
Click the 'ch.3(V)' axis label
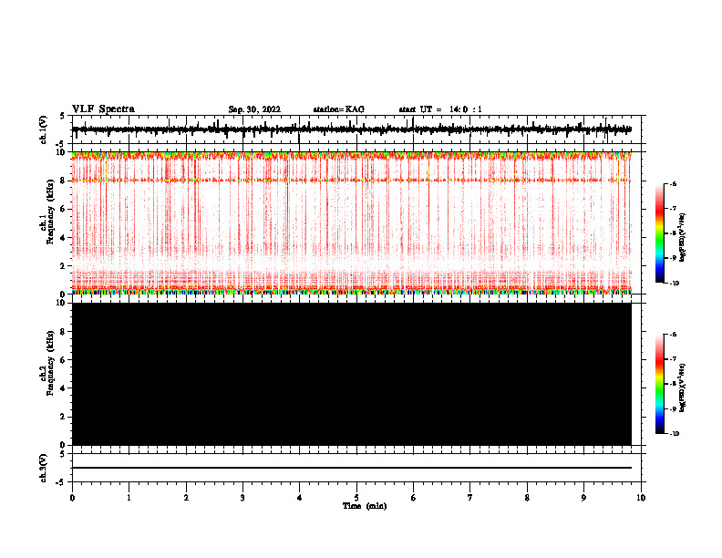[x=44, y=468]
